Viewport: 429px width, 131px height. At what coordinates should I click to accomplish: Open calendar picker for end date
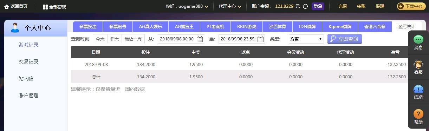click(x=260, y=39)
